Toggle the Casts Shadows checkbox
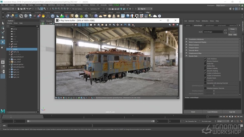The height and width of the screenshot is (137, 244). point(205,59)
